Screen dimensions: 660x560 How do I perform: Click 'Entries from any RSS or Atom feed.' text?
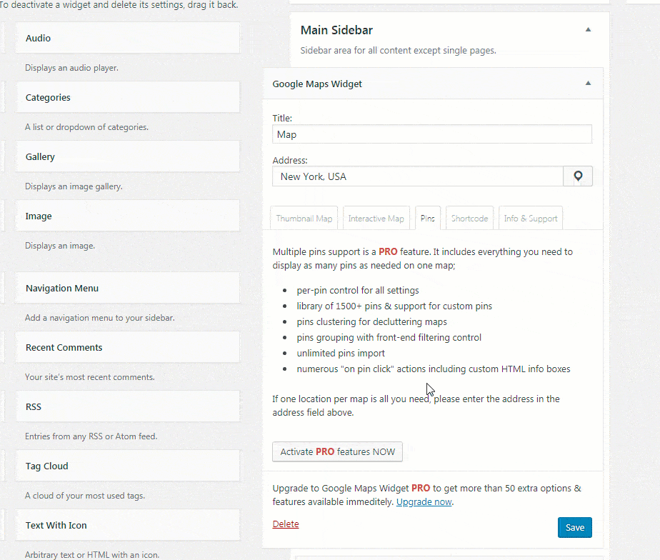tap(91, 436)
